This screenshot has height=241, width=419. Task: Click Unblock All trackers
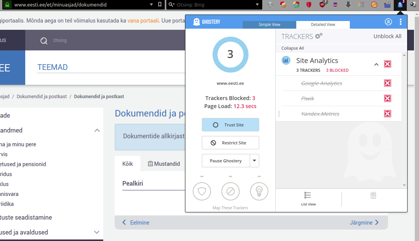(x=387, y=36)
